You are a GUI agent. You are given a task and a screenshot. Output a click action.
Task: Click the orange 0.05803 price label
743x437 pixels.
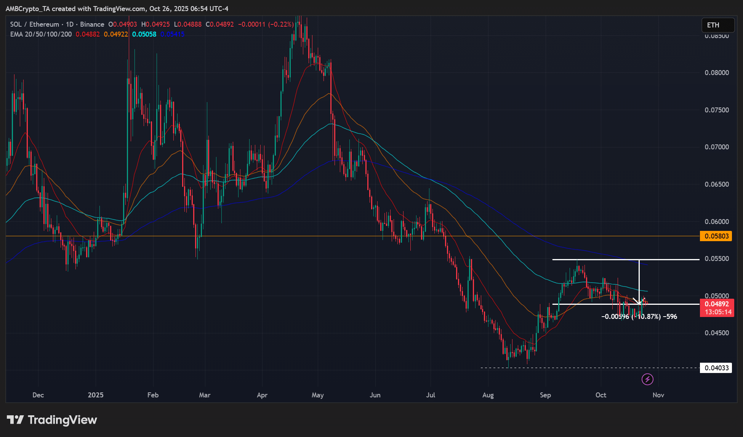(x=716, y=236)
